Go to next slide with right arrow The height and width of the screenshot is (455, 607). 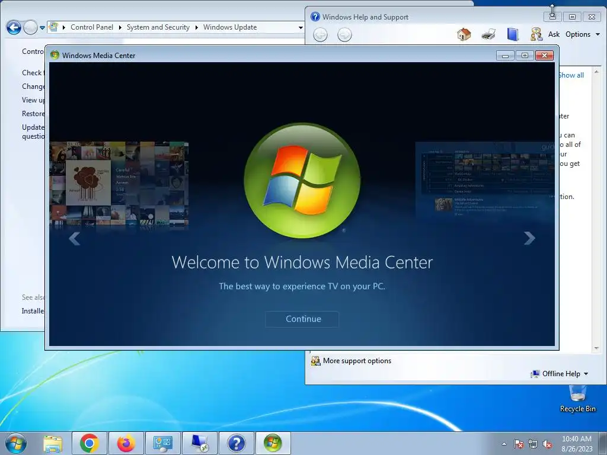pyautogui.click(x=529, y=238)
